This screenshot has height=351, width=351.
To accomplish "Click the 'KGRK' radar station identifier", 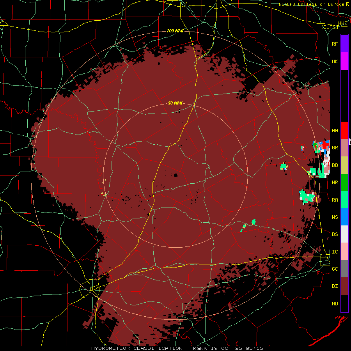I will point(200,348).
